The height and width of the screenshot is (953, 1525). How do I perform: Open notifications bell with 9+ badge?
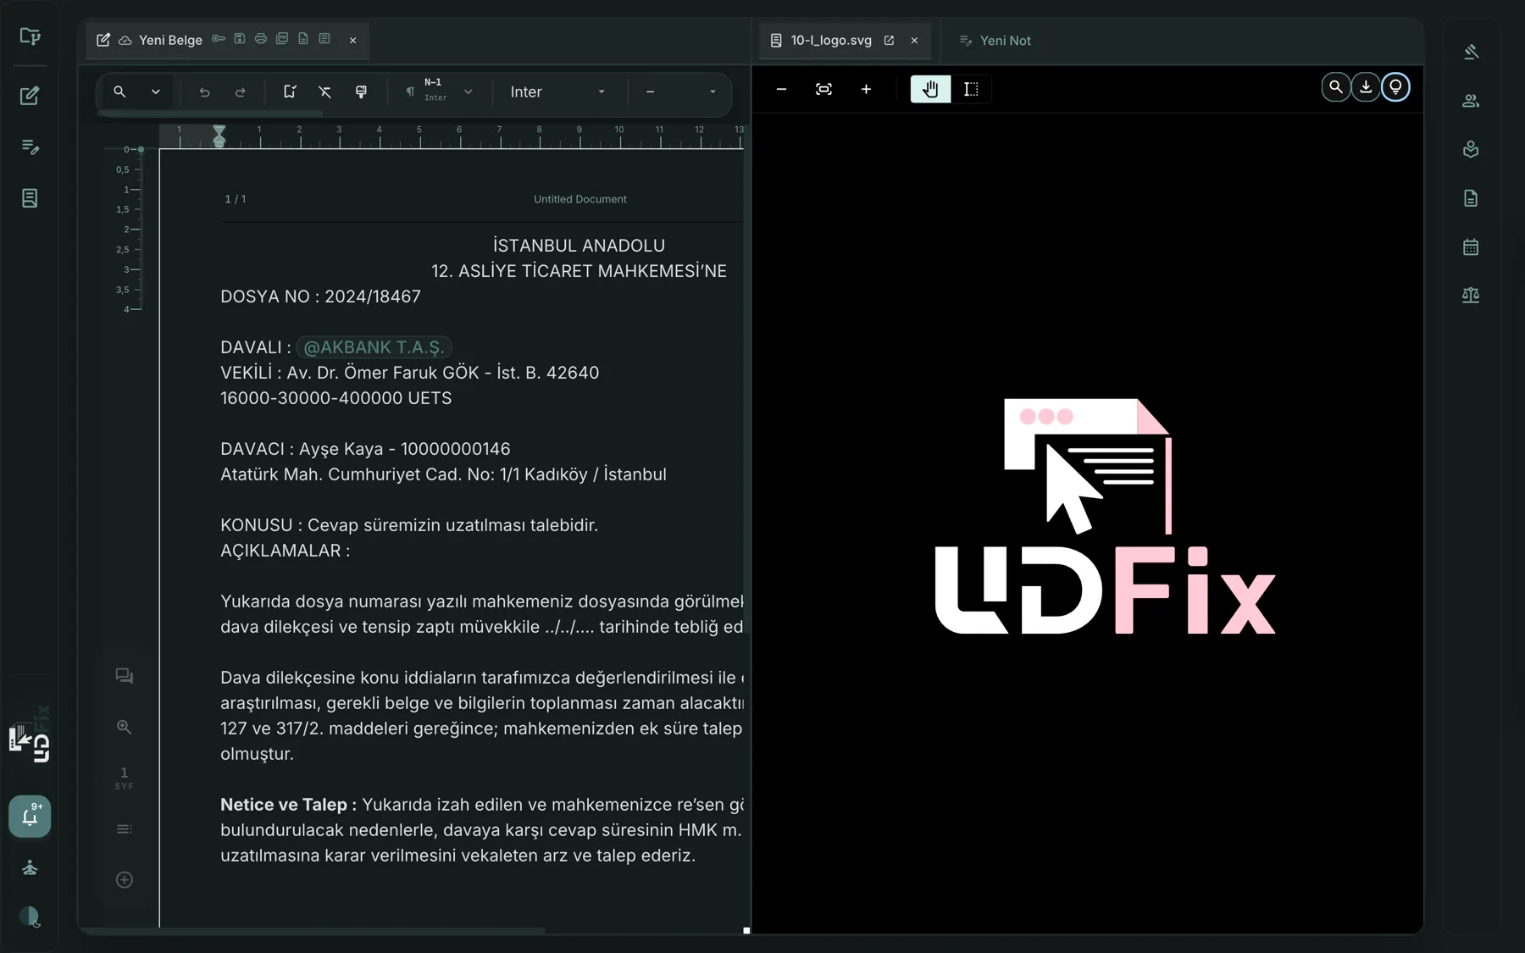point(30,817)
